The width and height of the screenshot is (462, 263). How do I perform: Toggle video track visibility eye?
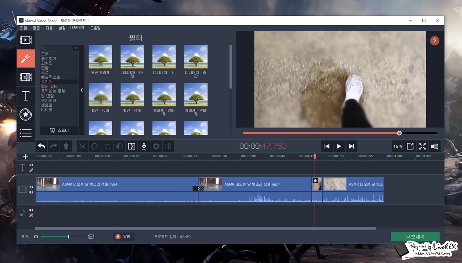pyautogui.click(x=31, y=187)
